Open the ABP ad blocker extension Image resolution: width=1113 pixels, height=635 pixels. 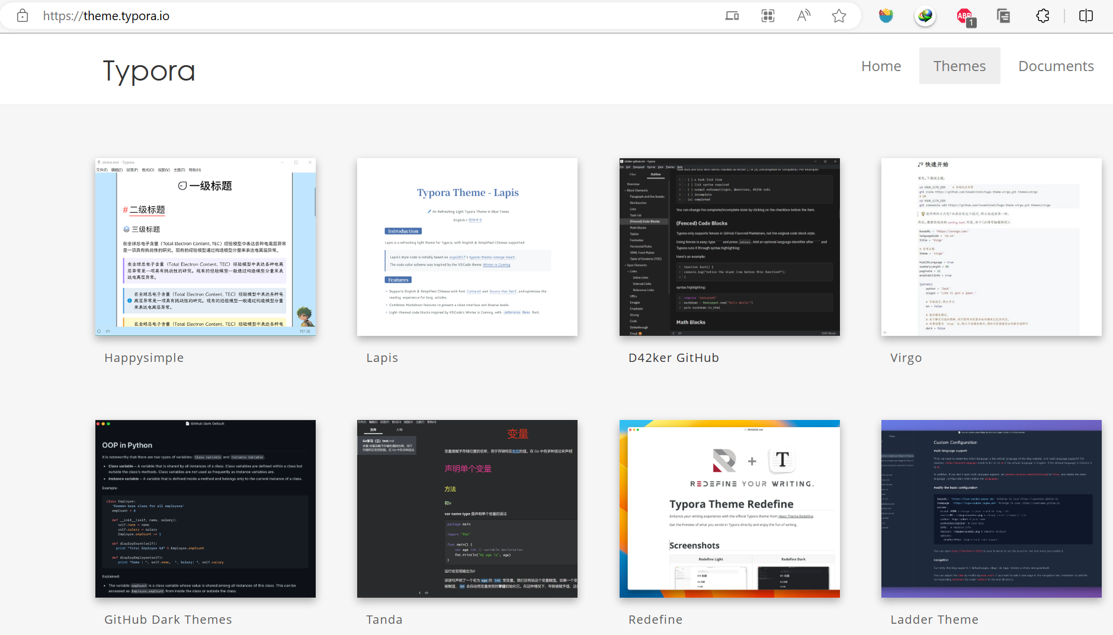(x=966, y=17)
